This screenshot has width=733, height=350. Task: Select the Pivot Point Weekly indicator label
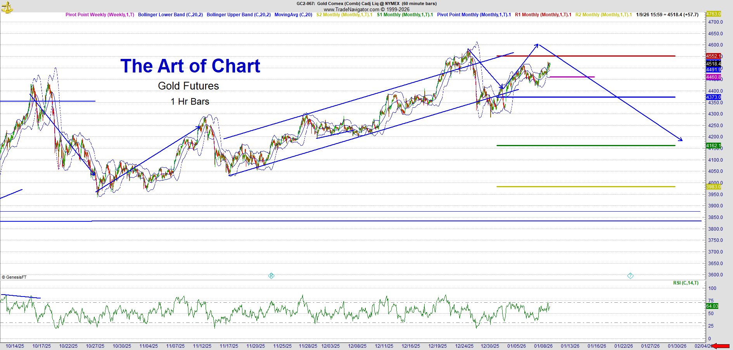(100, 15)
